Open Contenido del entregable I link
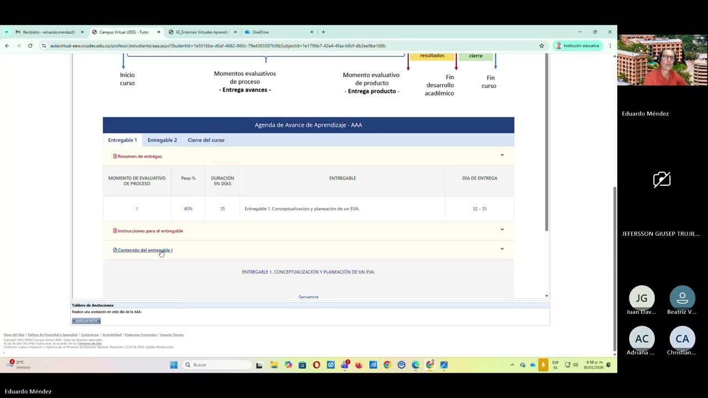 (x=145, y=250)
